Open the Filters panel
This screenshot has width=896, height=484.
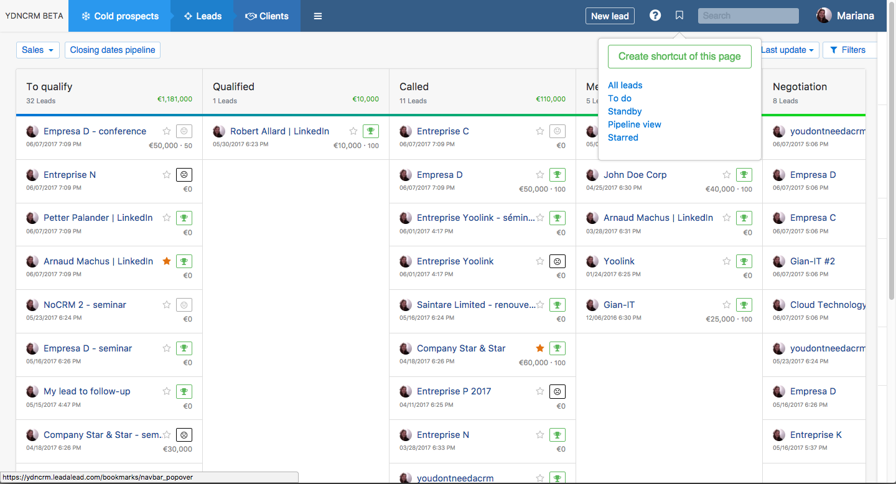(848, 50)
